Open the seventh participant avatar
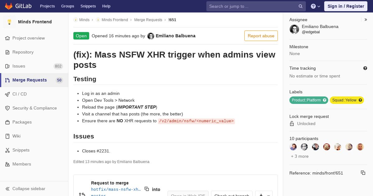This screenshot has height=196, width=373. coord(360,147)
